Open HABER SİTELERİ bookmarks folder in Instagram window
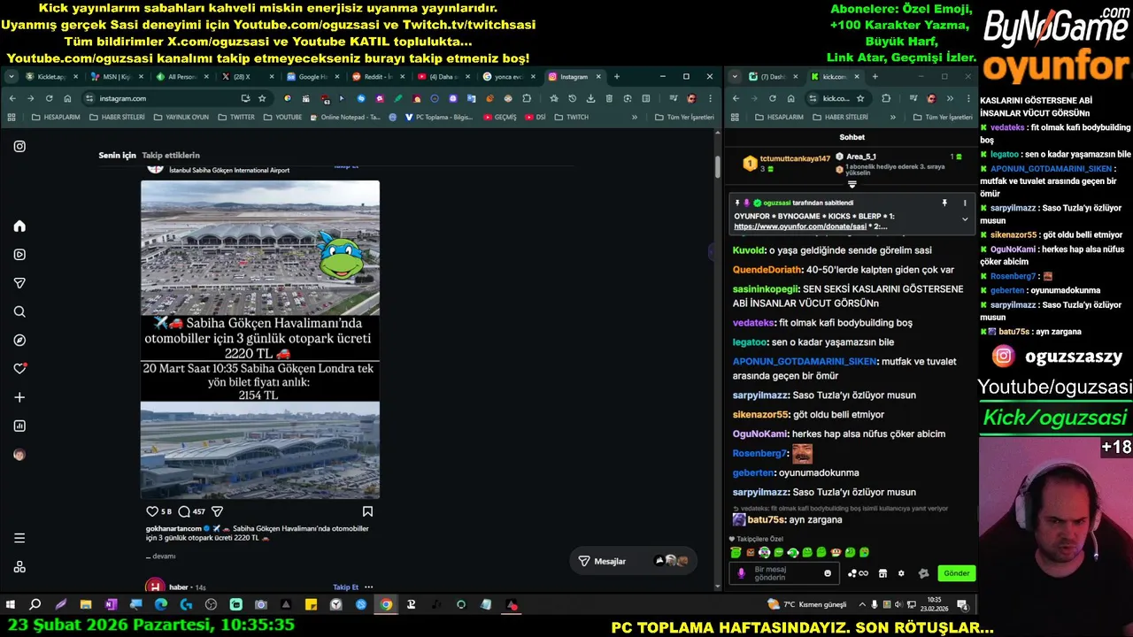Screen dimensions: 1133x637 [x=117, y=117]
